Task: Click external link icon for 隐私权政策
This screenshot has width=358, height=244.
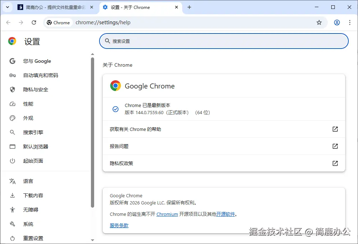Action: tap(335, 163)
